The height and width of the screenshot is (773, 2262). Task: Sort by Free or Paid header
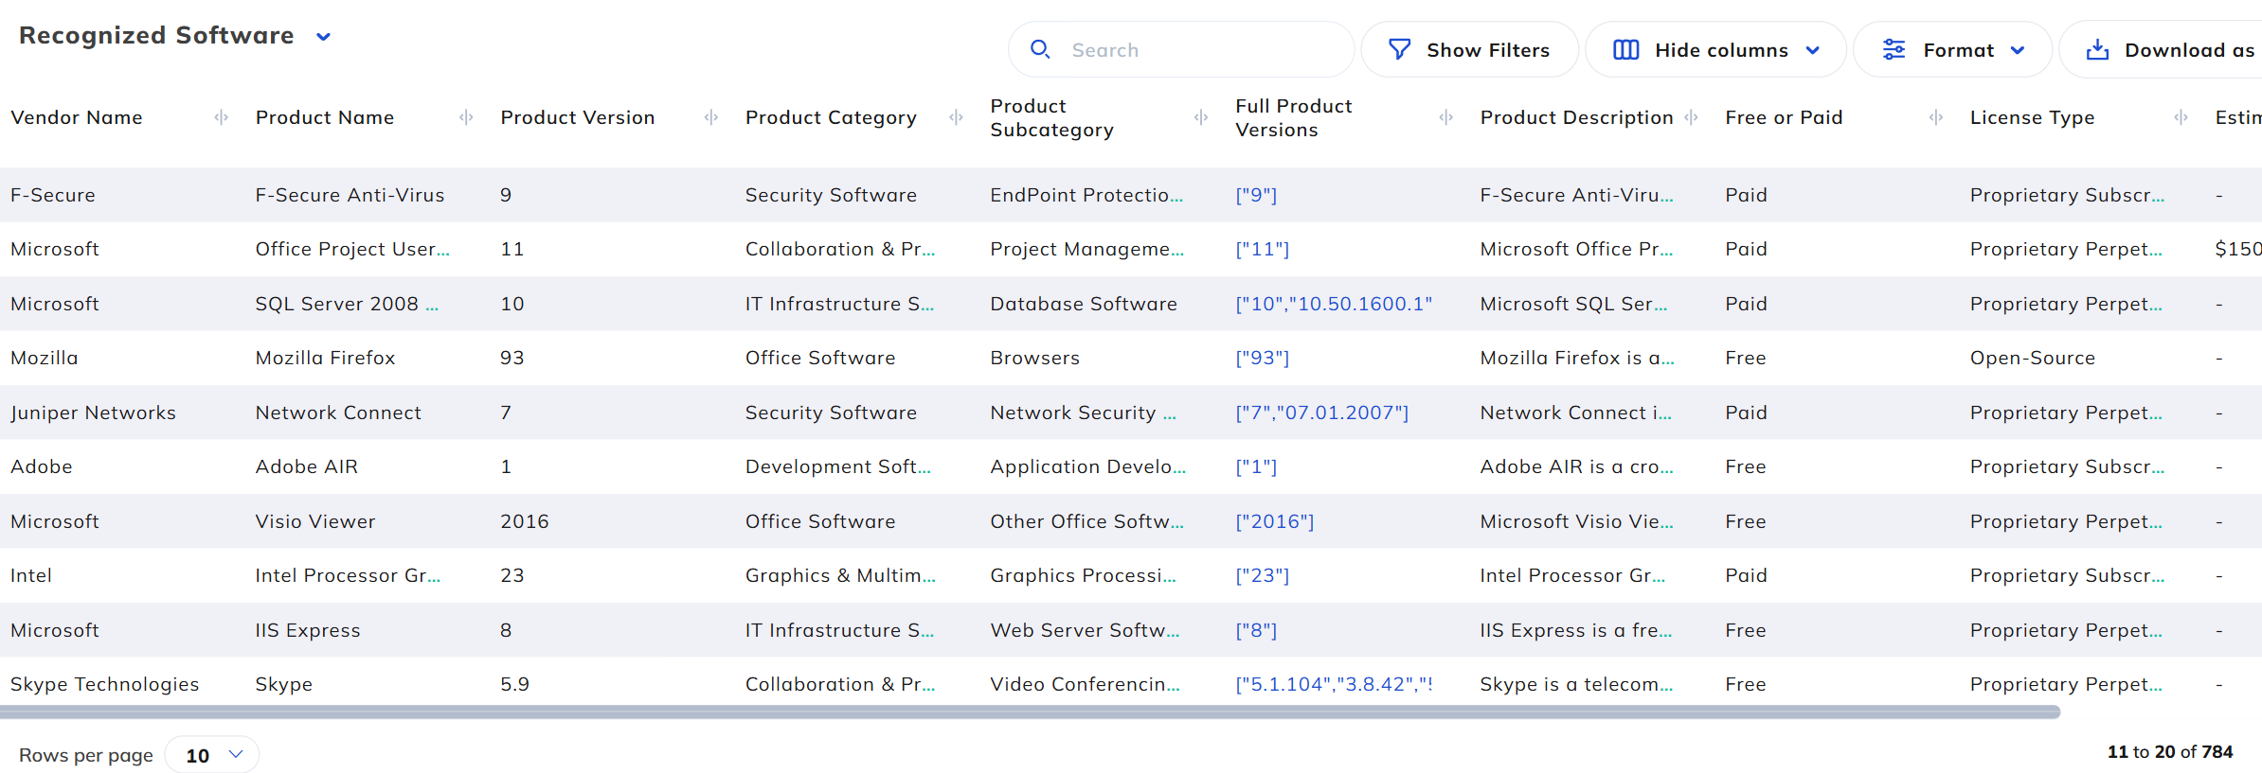(1784, 117)
